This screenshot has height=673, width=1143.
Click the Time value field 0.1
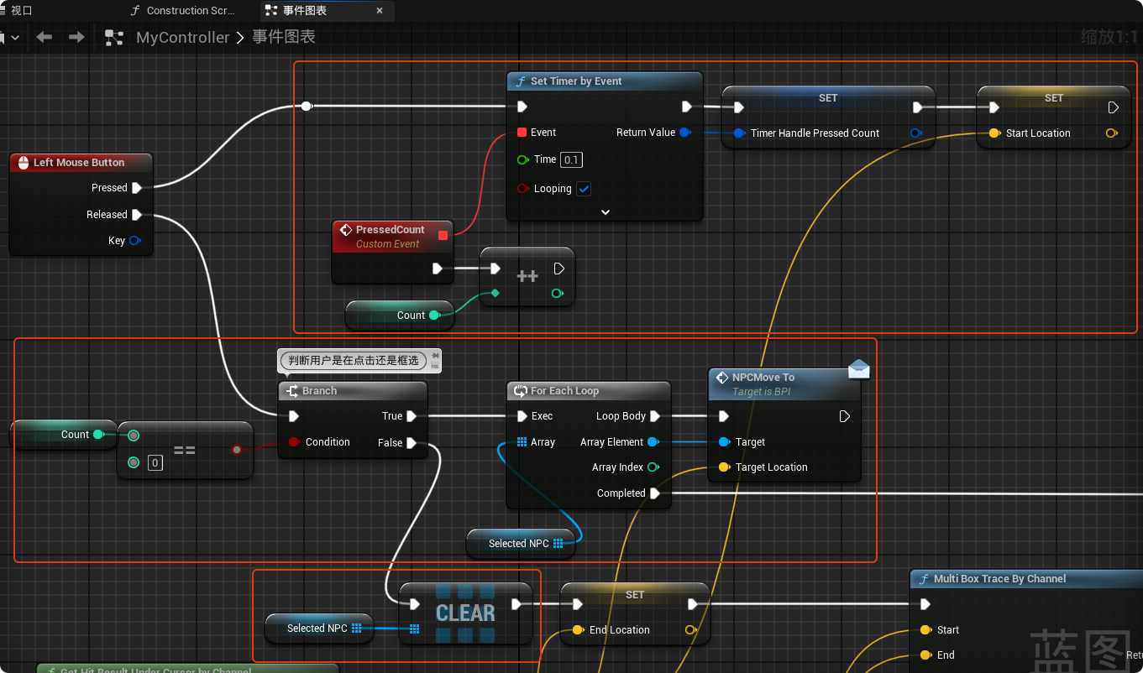point(571,159)
